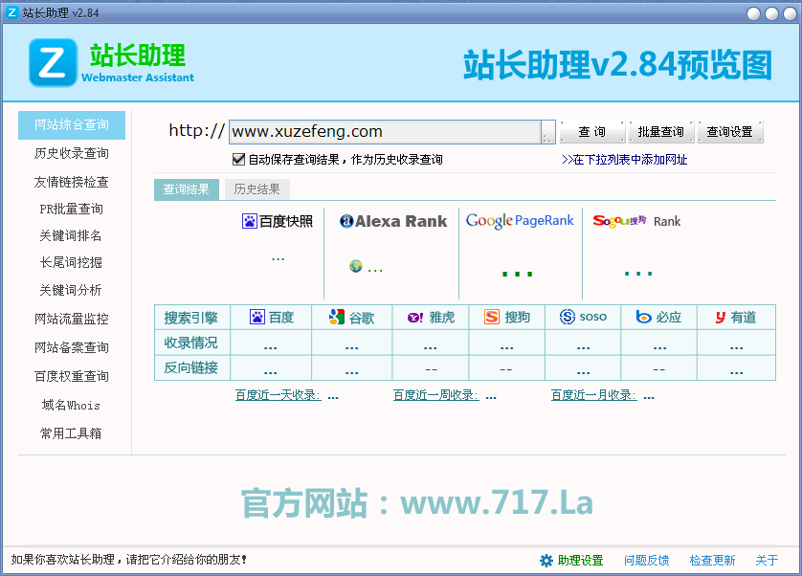Click the Baidu paw icon beside 百度快照
Image resolution: width=802 pixels, height=576 pixels.
point(250,221)
